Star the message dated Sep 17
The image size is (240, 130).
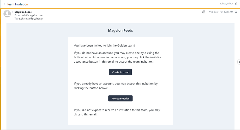click(x=236, y=12)
